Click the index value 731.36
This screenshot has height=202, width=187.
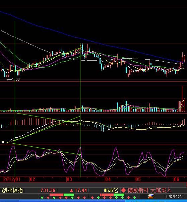48,190
